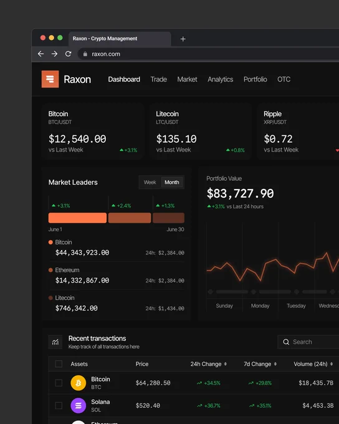This screenshot has width=339, height=424.
Task: Click the green arrow on Litecoin card +0.8%
Action: 228,150
